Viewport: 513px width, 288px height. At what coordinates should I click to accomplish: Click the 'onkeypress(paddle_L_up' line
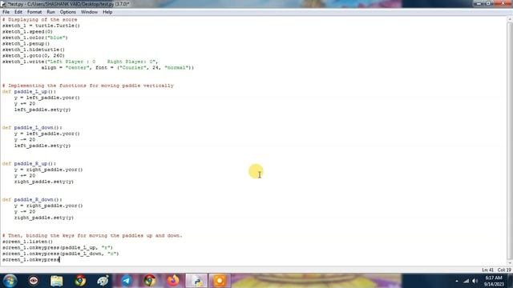click(58, 247)
